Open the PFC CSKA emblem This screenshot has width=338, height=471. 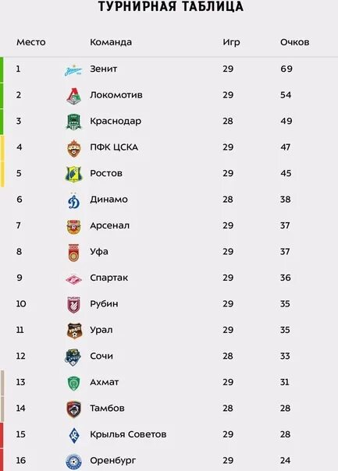(x=73, y=148)
